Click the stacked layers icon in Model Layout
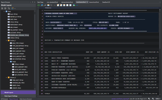The height and width of the screenshot is (100, 162). click(9, 8)
